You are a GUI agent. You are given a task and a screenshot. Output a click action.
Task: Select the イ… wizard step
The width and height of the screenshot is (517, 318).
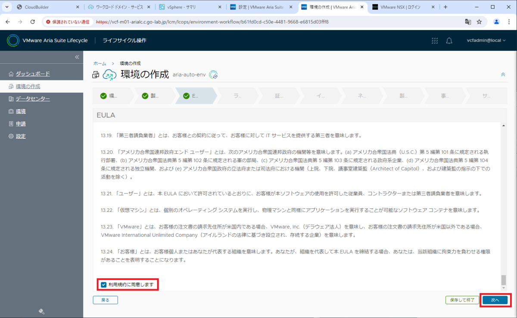(321, 96)
